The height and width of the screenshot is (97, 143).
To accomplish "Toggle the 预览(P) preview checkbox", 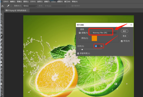I will point(122,41).
